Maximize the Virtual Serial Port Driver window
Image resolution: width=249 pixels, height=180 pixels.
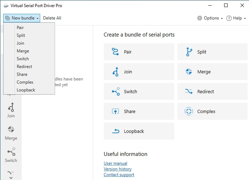(x=226, y=6)
